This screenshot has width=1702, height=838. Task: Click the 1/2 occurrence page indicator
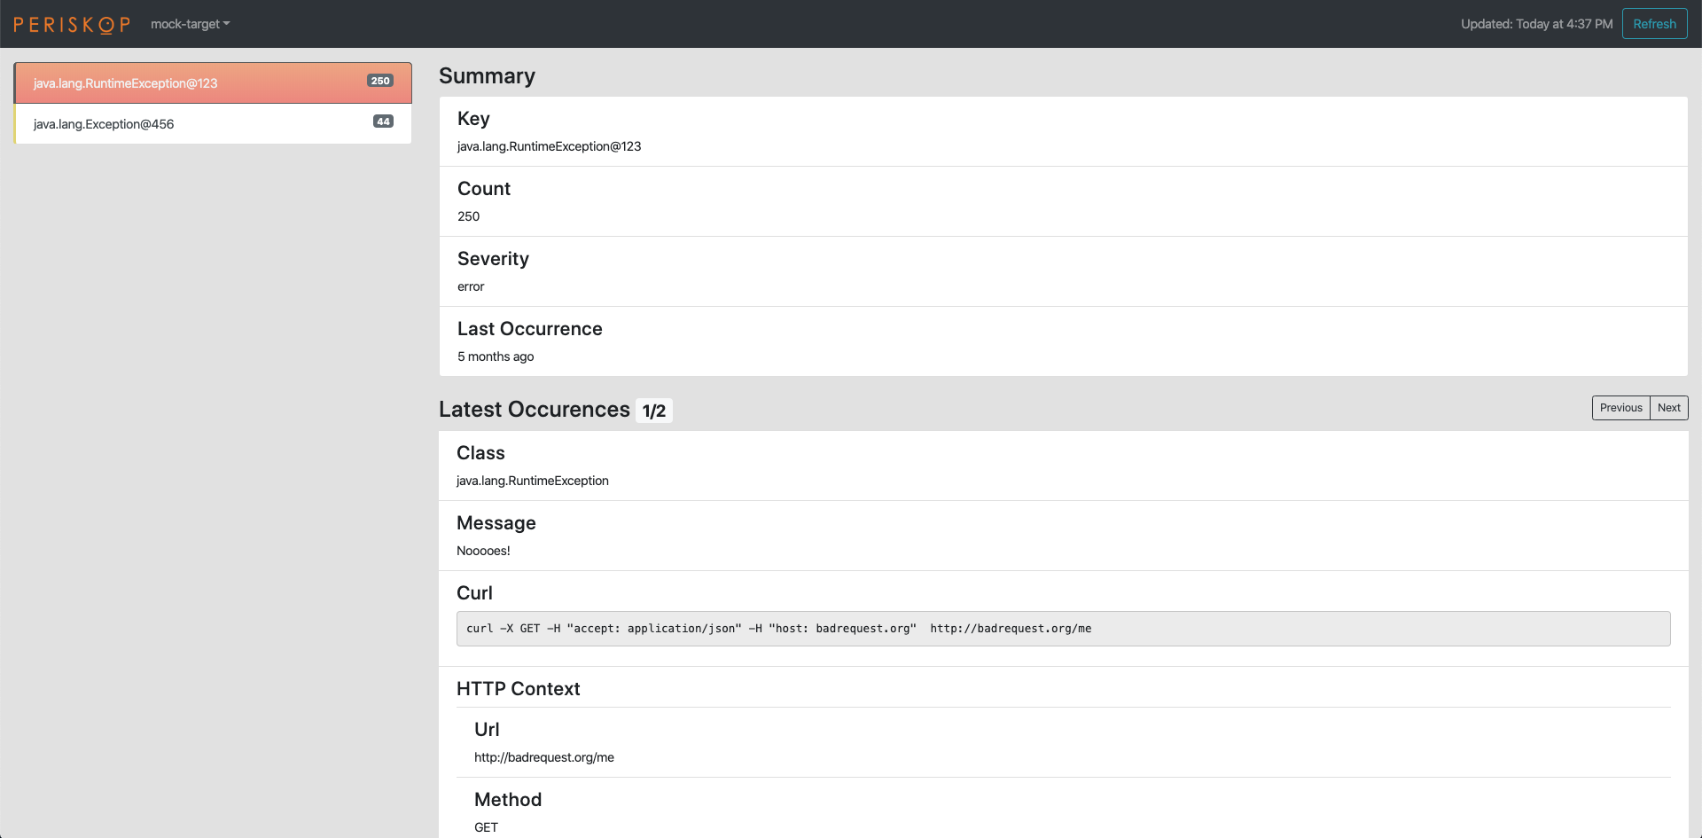654,411
